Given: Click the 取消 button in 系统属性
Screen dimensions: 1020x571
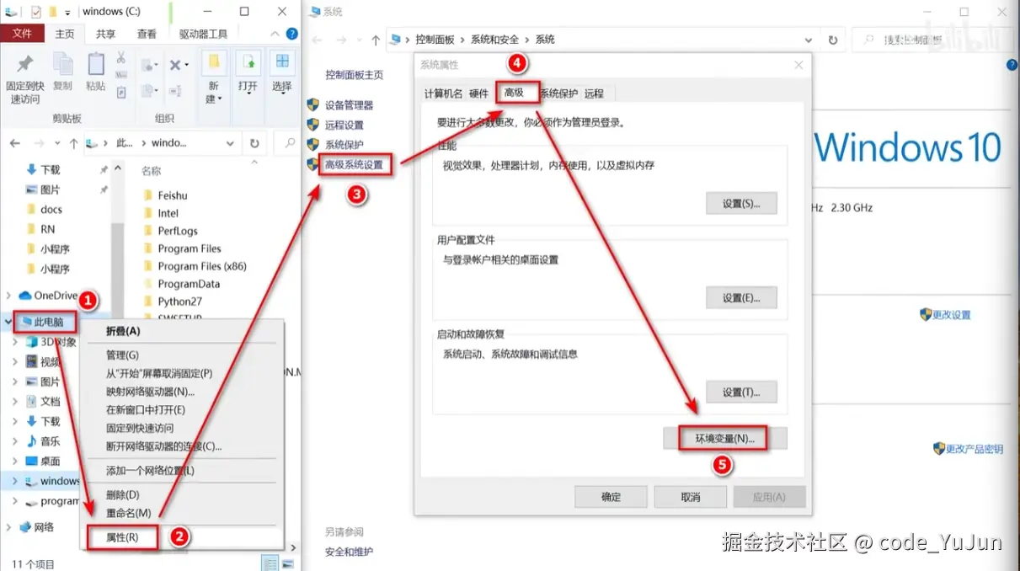Looking at the screenshot, I should click(x=690, y=497).
